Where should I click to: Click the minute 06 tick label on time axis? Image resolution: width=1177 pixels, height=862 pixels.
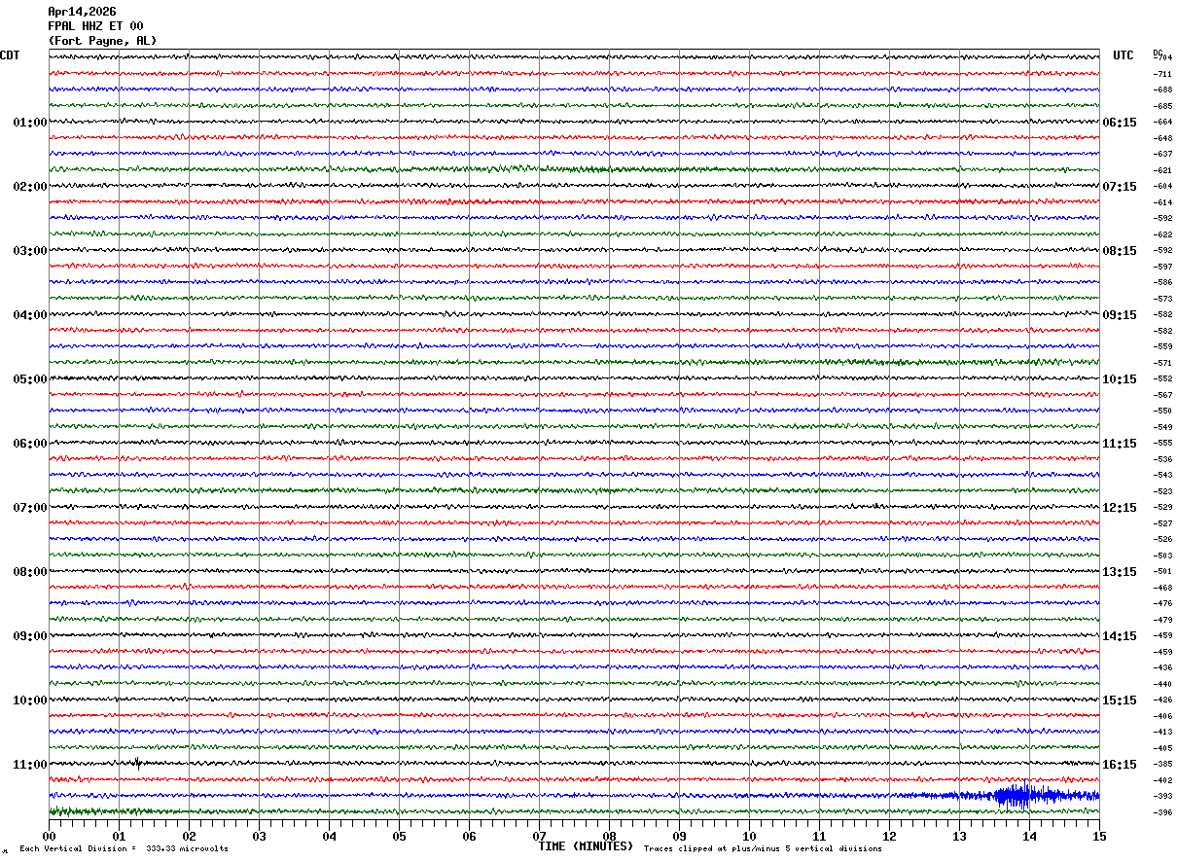[469, 836]
